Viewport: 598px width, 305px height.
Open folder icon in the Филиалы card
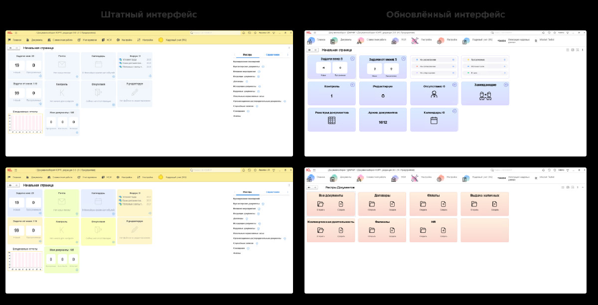tap(372, 230)
